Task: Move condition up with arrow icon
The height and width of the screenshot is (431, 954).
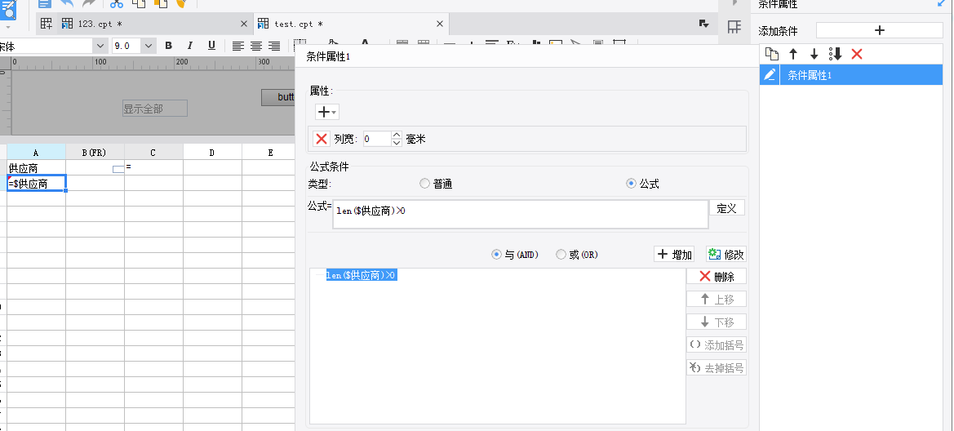Action: [792, 54]
